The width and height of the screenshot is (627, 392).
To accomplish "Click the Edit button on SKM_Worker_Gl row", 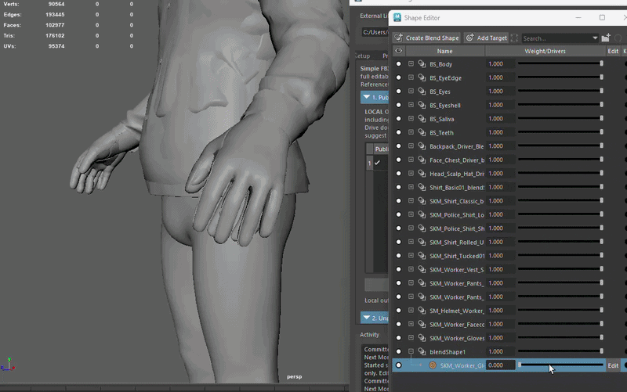I will click(x=613, y=365).
